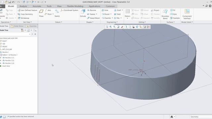Select the Draft tool
The width and height of the screenshot is (212, 119).
tap(118, 10)
